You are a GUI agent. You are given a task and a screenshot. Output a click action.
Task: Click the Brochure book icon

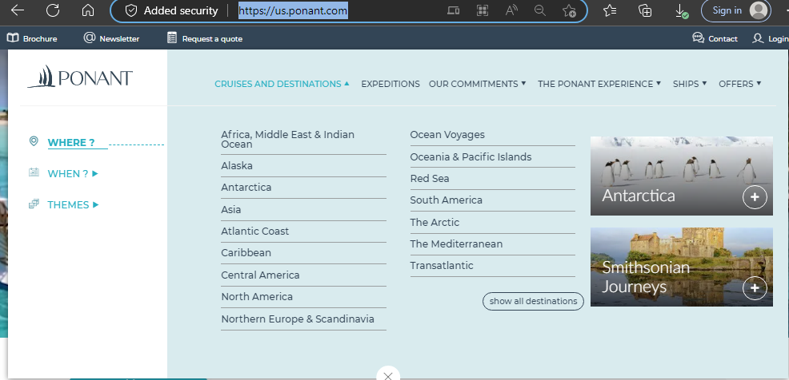13,38
